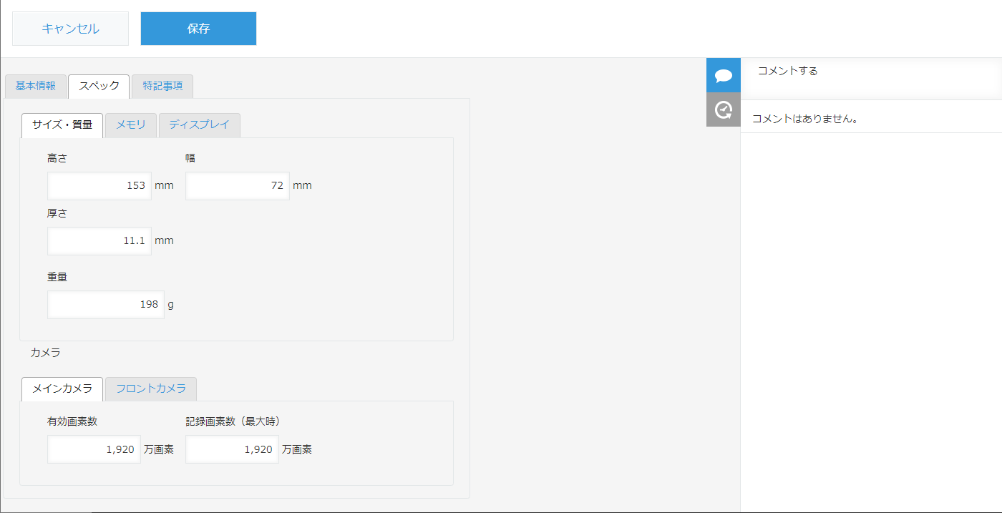Save the record with 保存
Image resolution: width=1002 pixels, height=513 pixels.
coord(198,29)
